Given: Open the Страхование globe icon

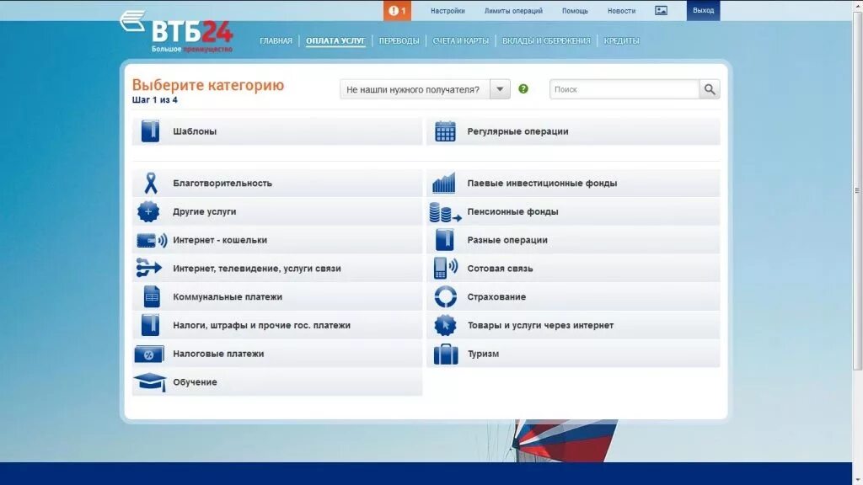Looking at the screenshot, I should 444,296.
